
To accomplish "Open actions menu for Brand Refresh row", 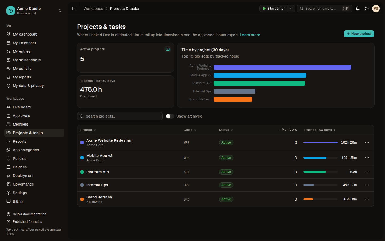I will [367, 199].
